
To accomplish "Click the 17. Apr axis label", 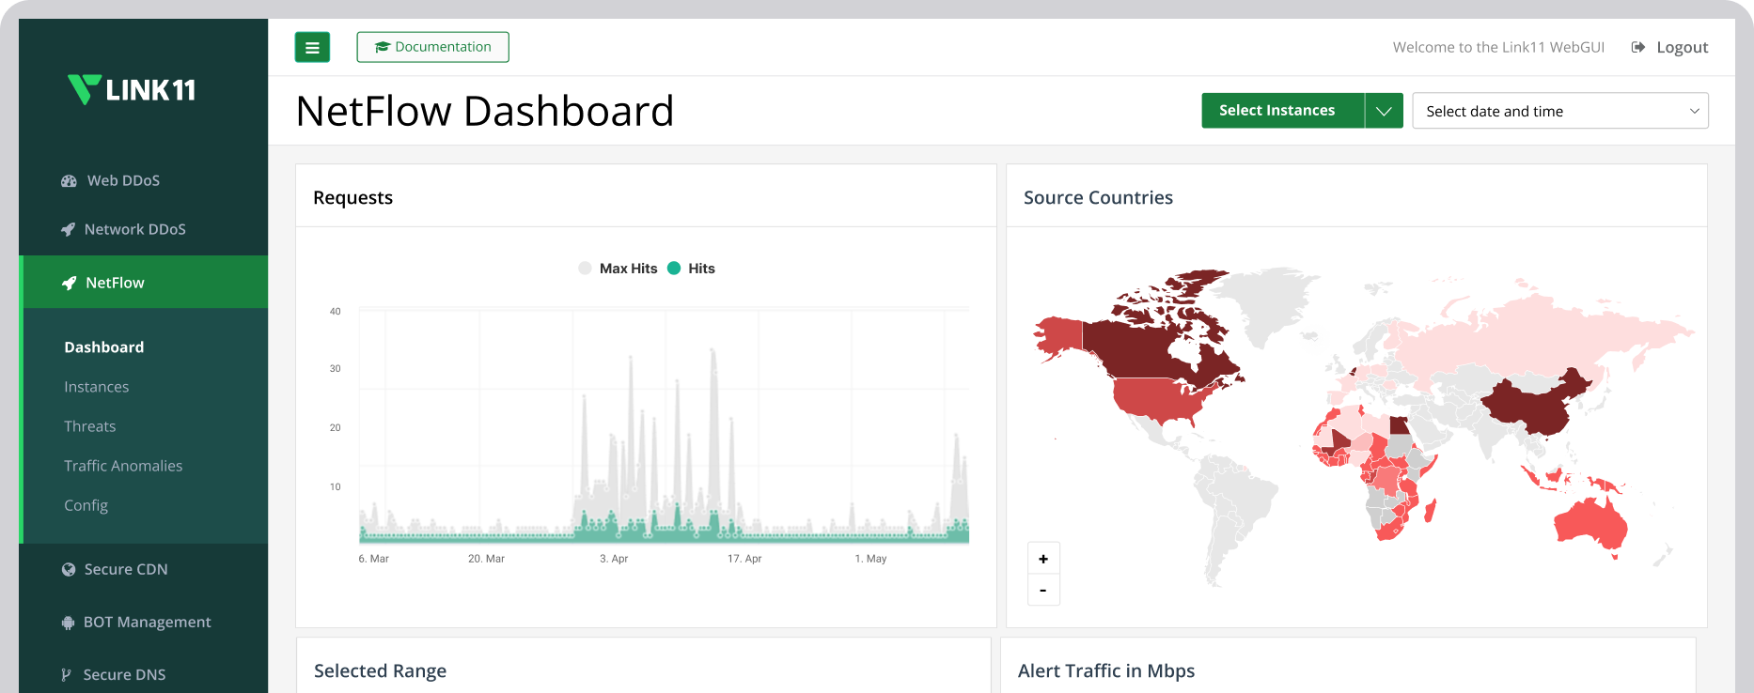I will click(x=744, y=559).
